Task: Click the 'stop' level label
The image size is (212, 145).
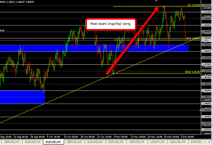Action: [2, 30]
